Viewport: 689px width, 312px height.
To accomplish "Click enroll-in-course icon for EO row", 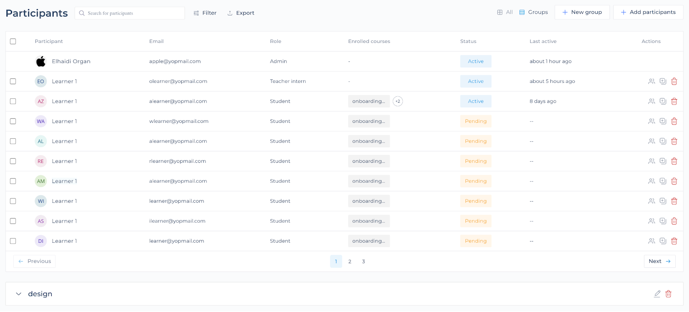I will pyautogui.click(x=663, y=81).
